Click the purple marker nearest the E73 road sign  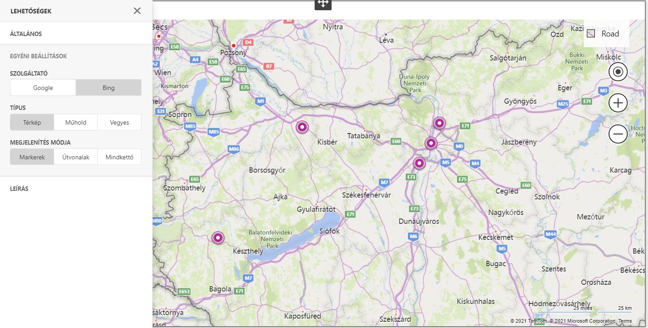420,163
